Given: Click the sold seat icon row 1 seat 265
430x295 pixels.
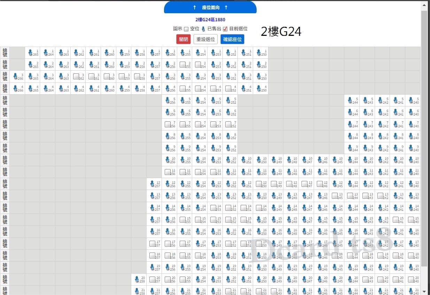Looking at the screenshot, I should (x=30, y=53).
